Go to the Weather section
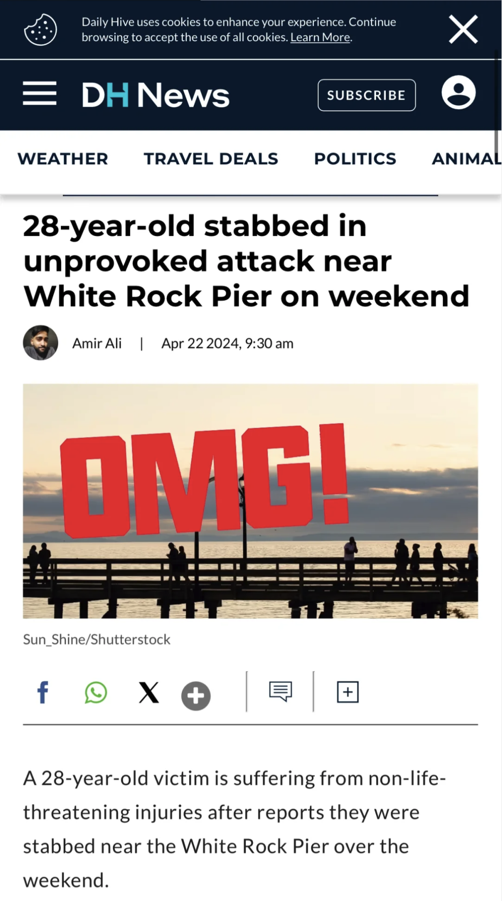Viewport: 502px width, 901px height. (63, 159)
